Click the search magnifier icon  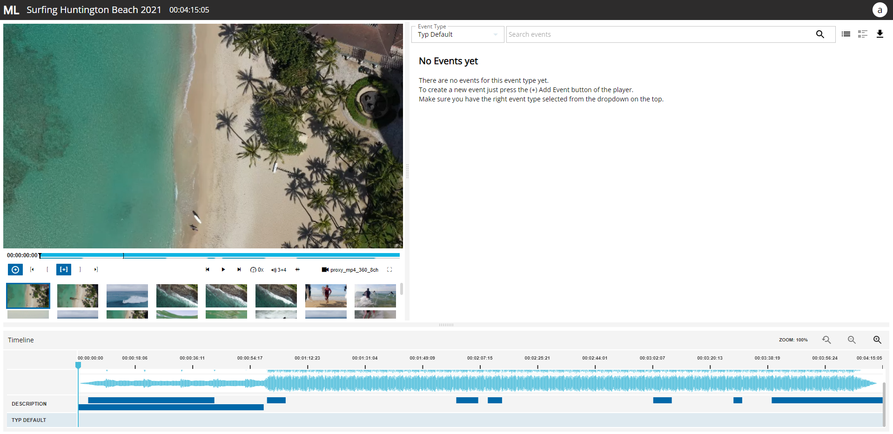coord(819,34)
